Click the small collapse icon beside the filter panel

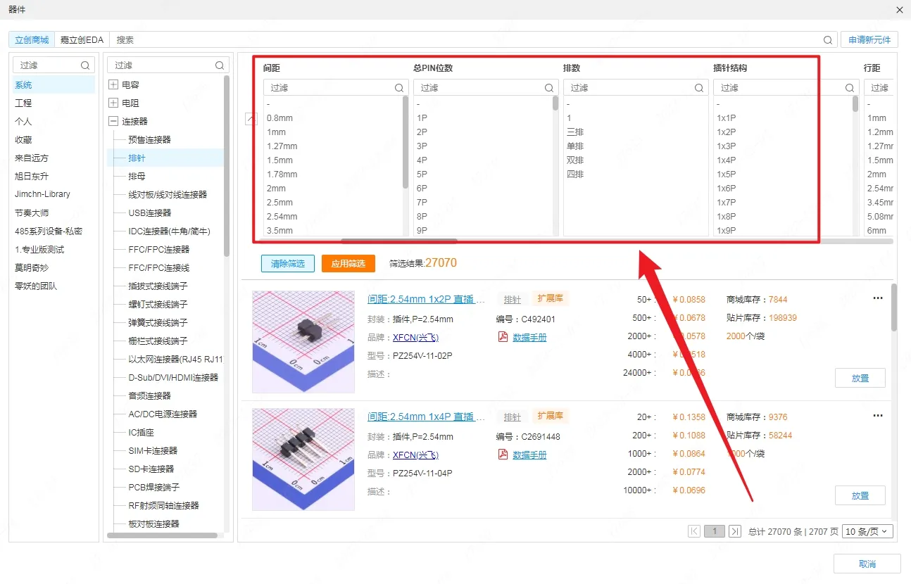(x=251, y=119)
